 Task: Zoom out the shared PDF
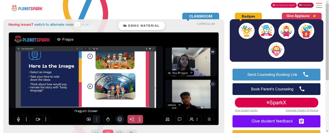click(82, 49)
